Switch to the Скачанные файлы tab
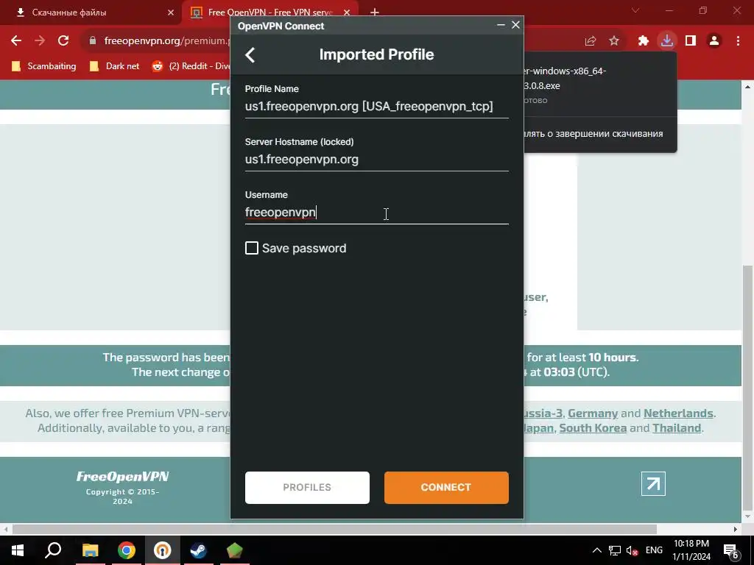The height and width of the screenshot is (565, 754). pyautogui.click(x=91, y=13)
